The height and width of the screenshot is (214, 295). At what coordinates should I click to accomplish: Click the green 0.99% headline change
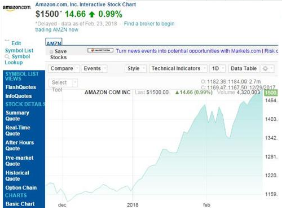[x=110, y=14]
